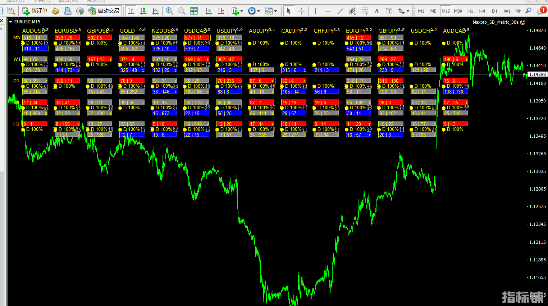
Task: Open the search magnifier in toolbar
Action: (x=529, y=11)
